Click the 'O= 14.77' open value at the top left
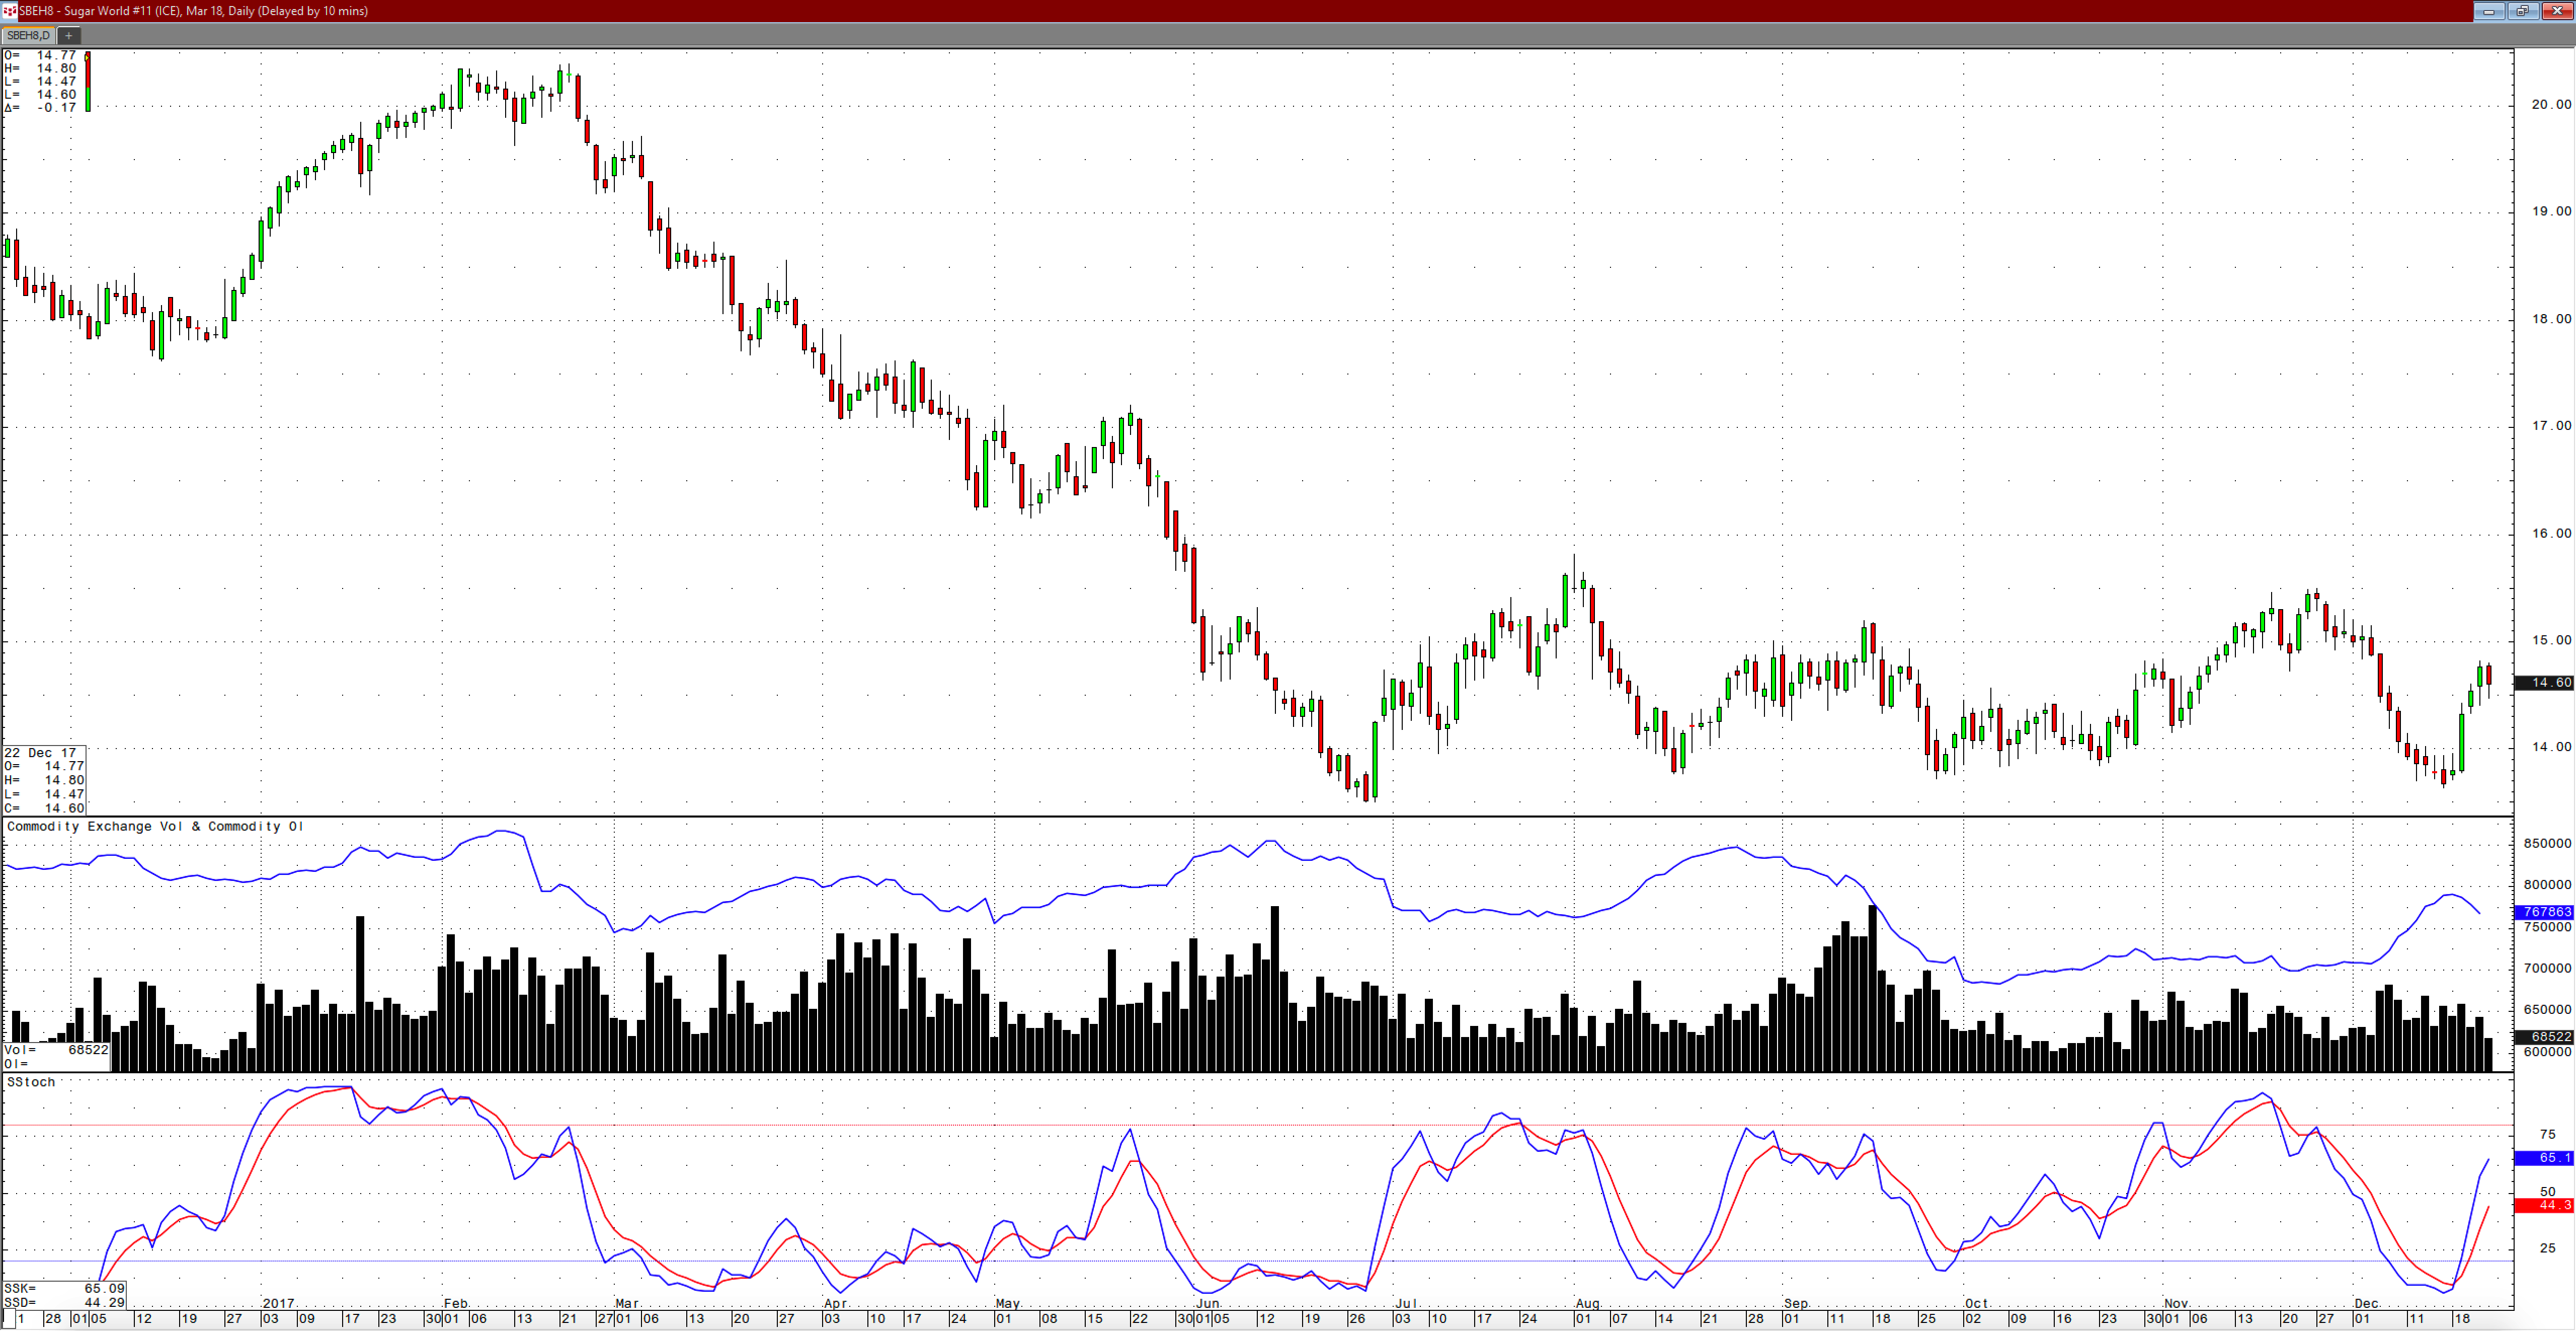Screen dimensions: 2576x1331 click(40, 56)
